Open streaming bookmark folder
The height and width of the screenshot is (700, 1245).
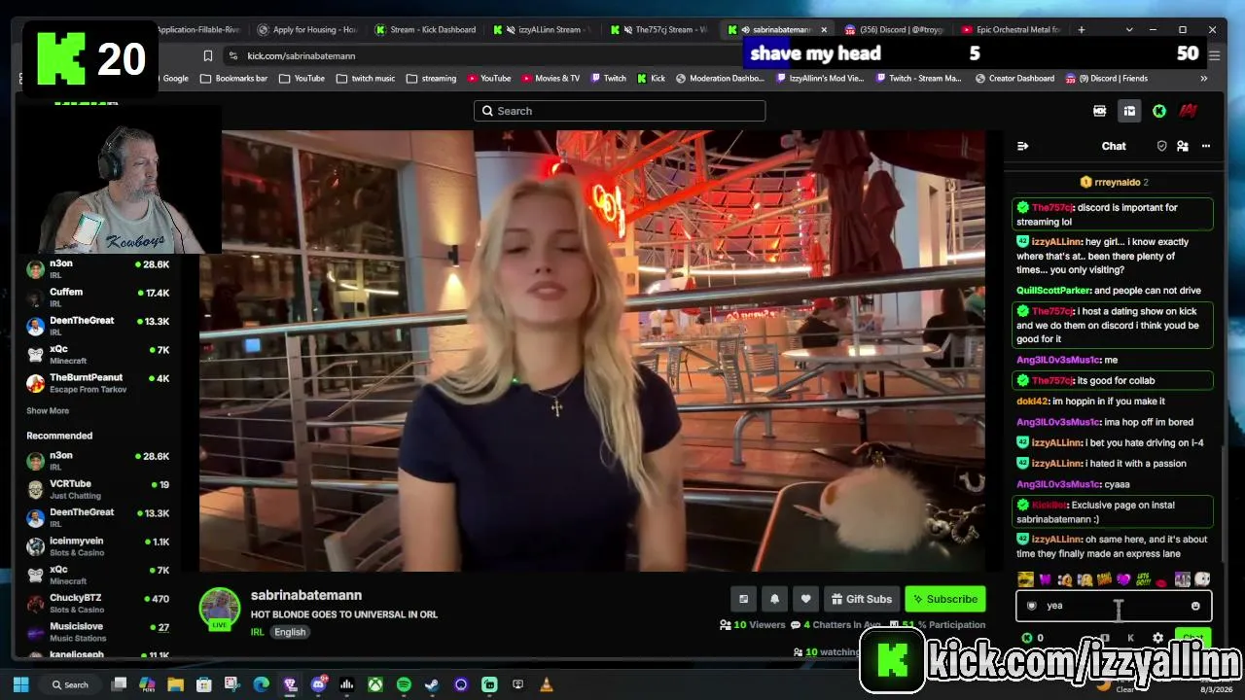click(x=431, y=79)
